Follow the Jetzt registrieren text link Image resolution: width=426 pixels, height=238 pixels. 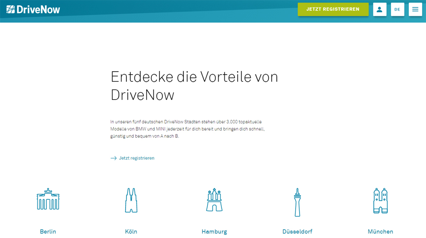[x=137, y=158]
